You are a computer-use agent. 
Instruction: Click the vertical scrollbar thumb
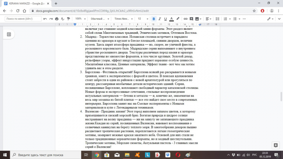[x=281, y=97]
